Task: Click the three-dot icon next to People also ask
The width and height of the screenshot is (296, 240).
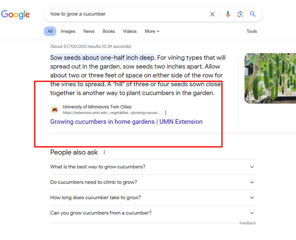Action: pos(104,152)
